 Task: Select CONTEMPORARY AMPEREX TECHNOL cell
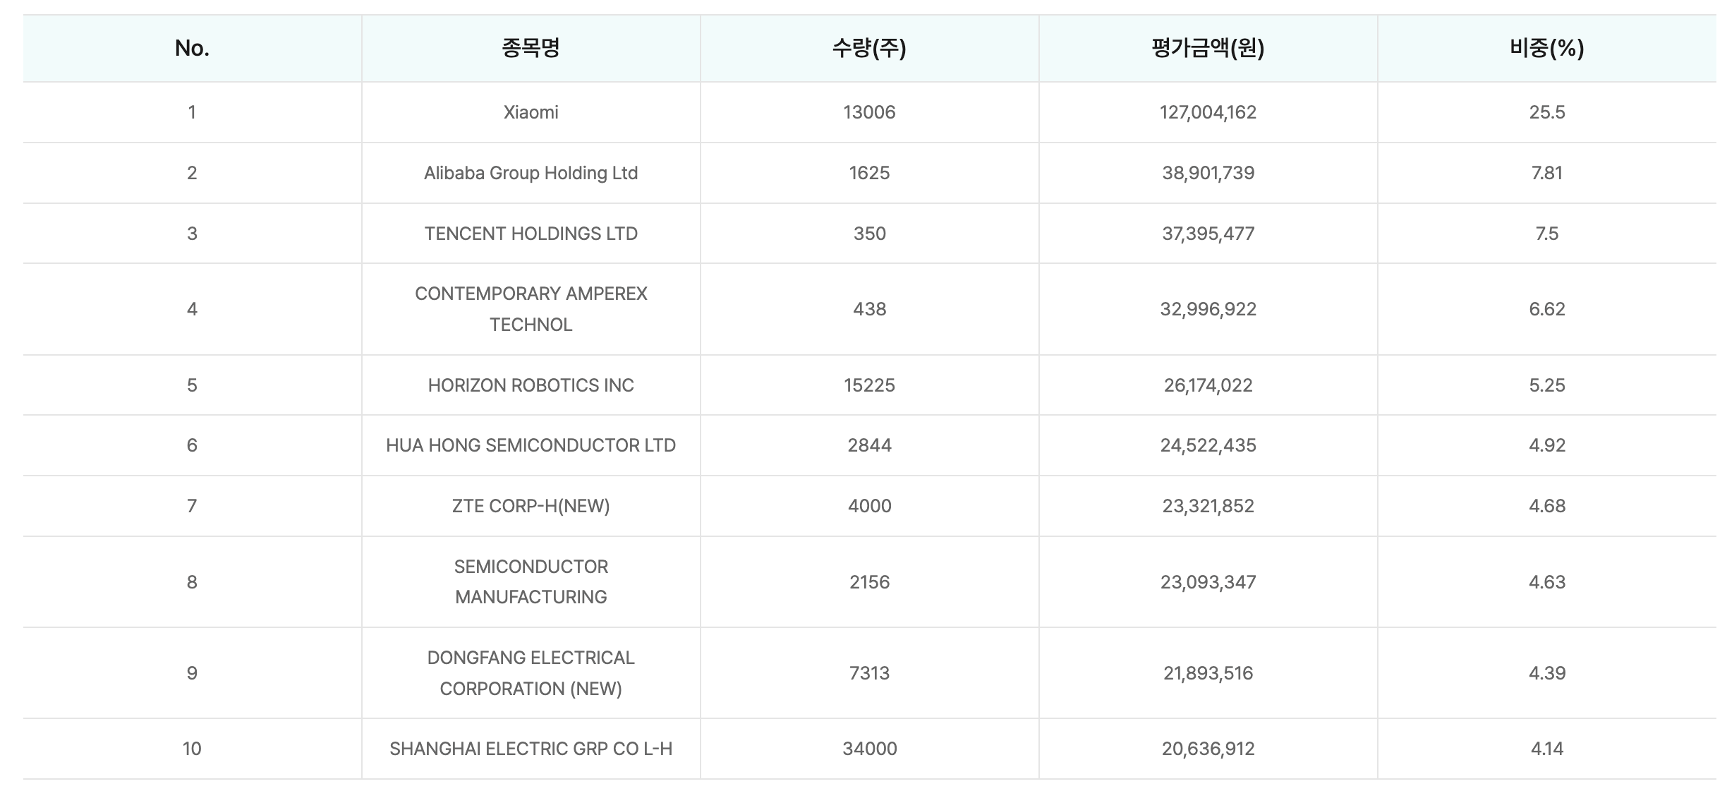pyautogui.click(x=531, y=309)
